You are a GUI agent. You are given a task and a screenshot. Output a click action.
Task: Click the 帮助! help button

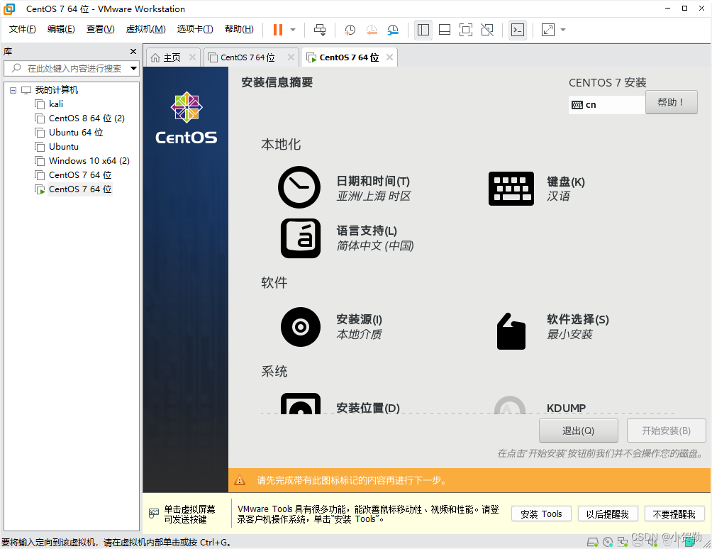[x=671, y=103]
